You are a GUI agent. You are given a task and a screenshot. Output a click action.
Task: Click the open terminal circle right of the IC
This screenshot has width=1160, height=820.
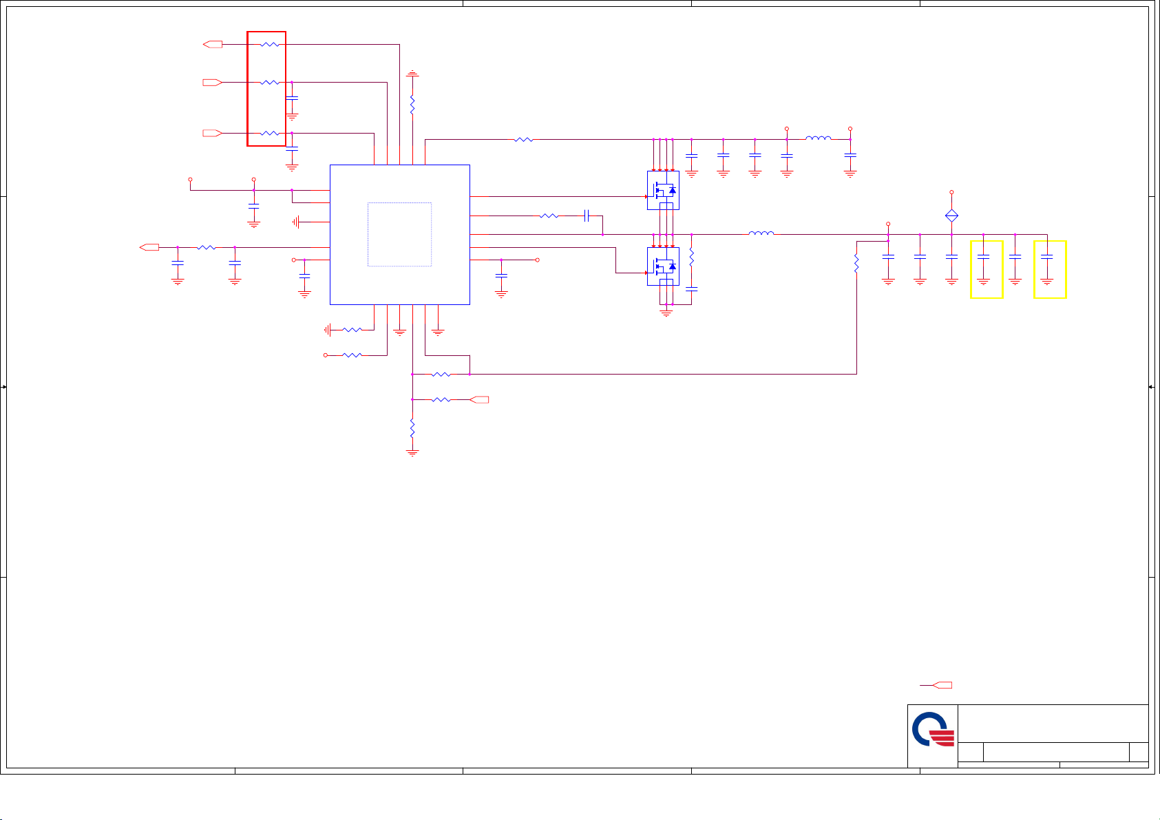click(537, 260)
